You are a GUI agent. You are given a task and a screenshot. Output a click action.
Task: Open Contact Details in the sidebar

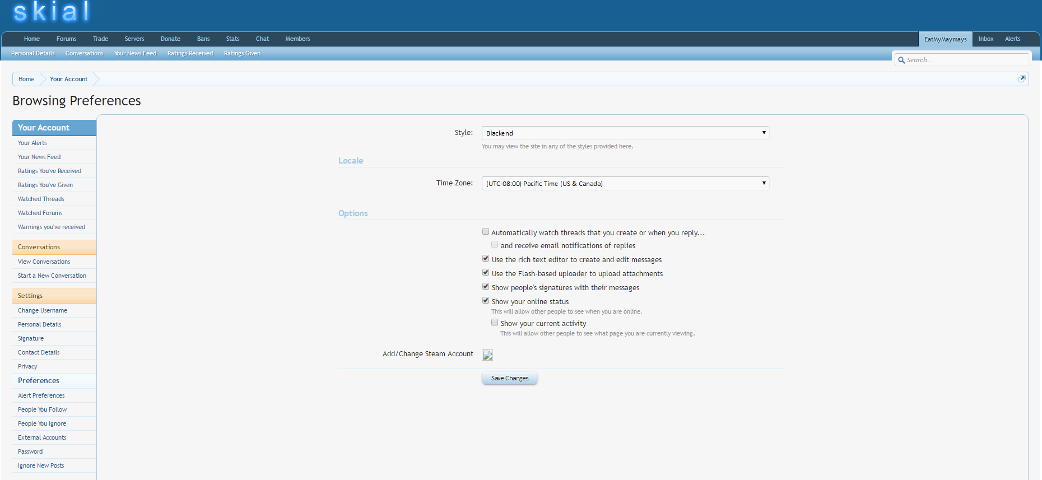coord(54,352)
